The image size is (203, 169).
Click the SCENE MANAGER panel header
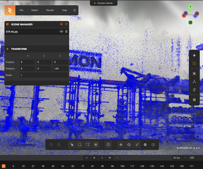point(37,24)
